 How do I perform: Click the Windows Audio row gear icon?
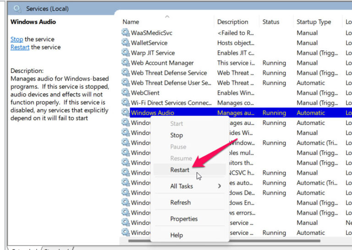point(126,113)
